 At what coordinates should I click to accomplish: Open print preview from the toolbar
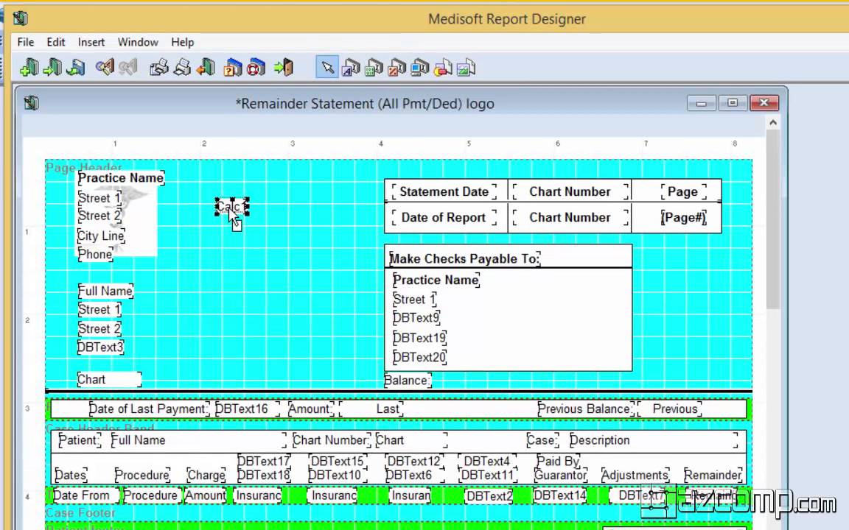[158, 68]
